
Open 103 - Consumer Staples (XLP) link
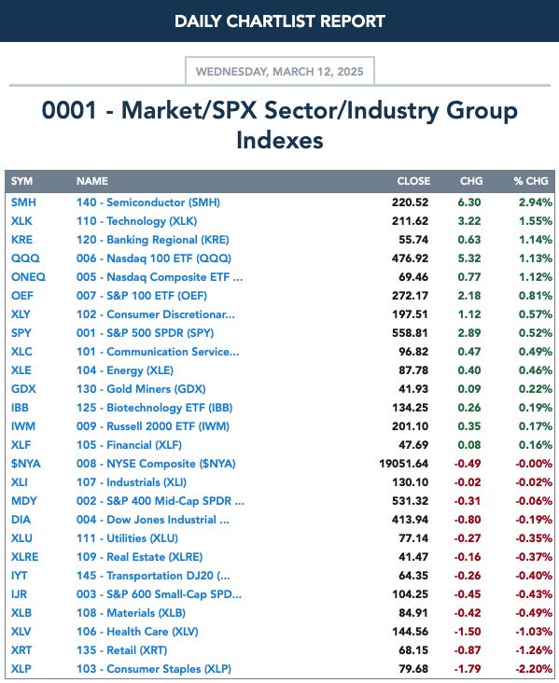click(154, 669)
